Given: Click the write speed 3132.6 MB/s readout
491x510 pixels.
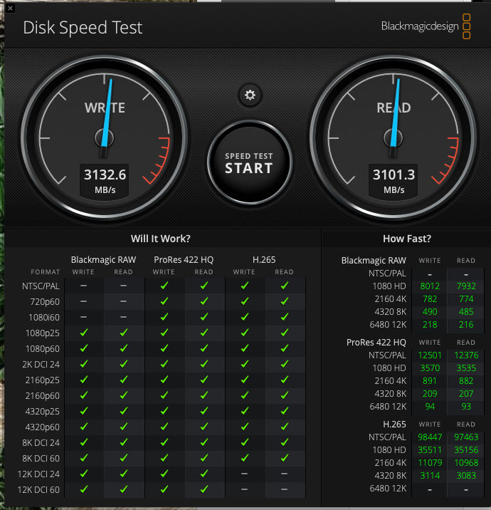Looking at the screenshot, I should tap(105, 181).
